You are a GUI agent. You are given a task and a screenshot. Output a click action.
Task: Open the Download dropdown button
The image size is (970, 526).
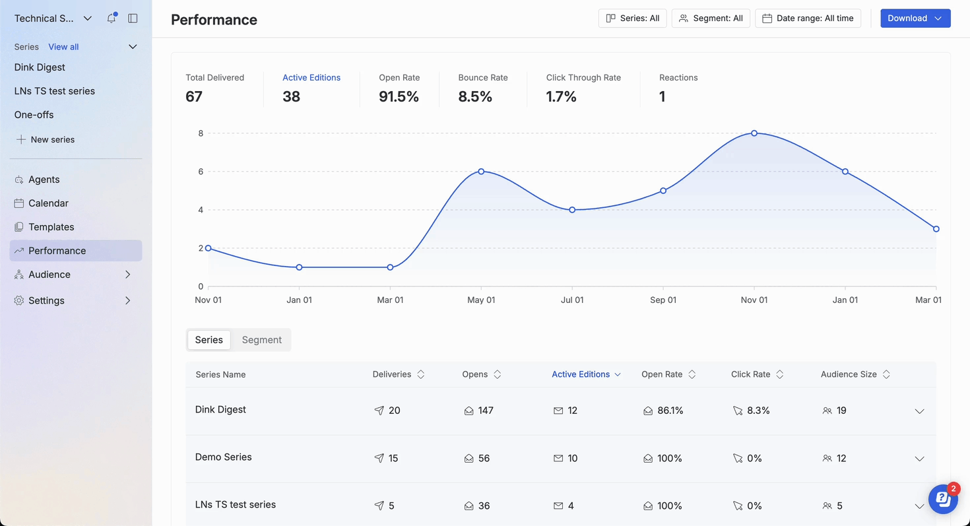coord(915,18)
